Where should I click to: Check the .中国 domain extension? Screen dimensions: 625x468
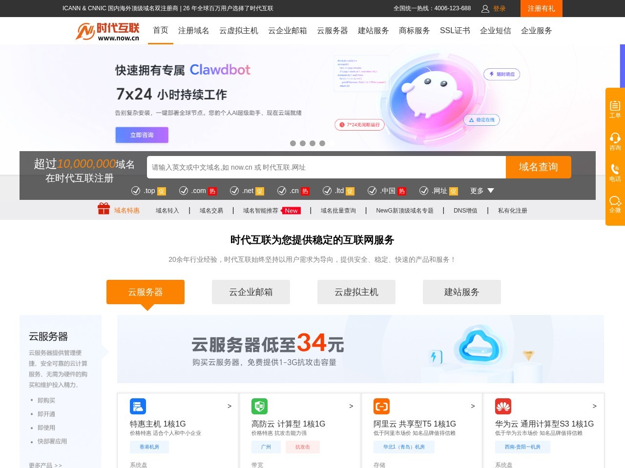point(372,191)
